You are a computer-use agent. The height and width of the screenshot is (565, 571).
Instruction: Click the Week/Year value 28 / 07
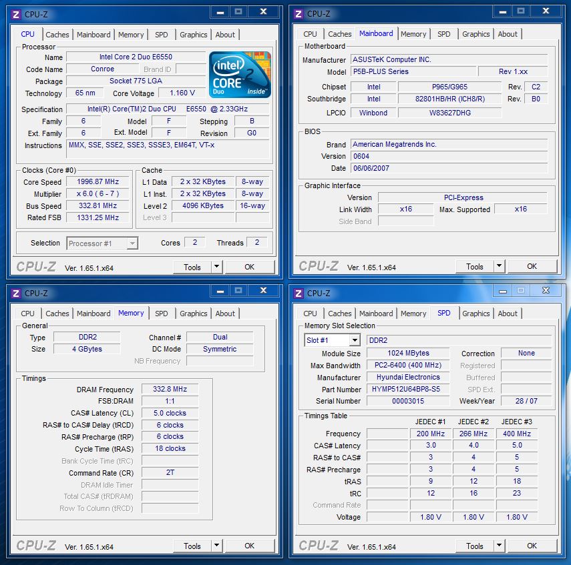coord(526,401)
